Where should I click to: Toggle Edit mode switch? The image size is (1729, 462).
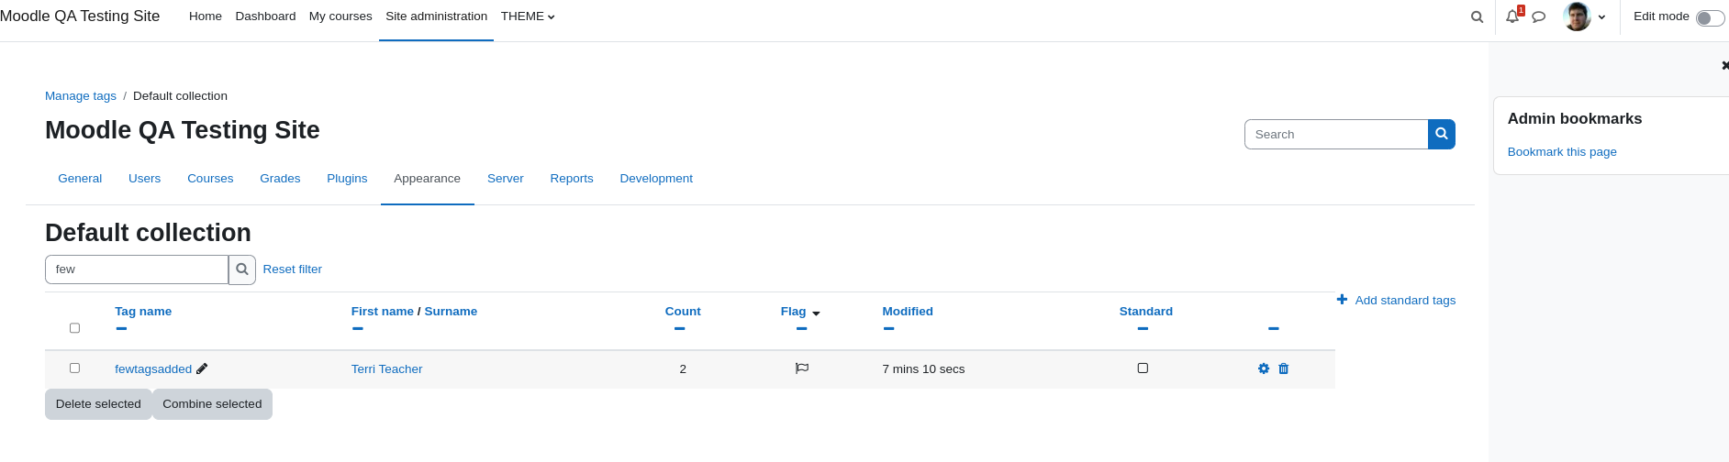[1710, 17]
